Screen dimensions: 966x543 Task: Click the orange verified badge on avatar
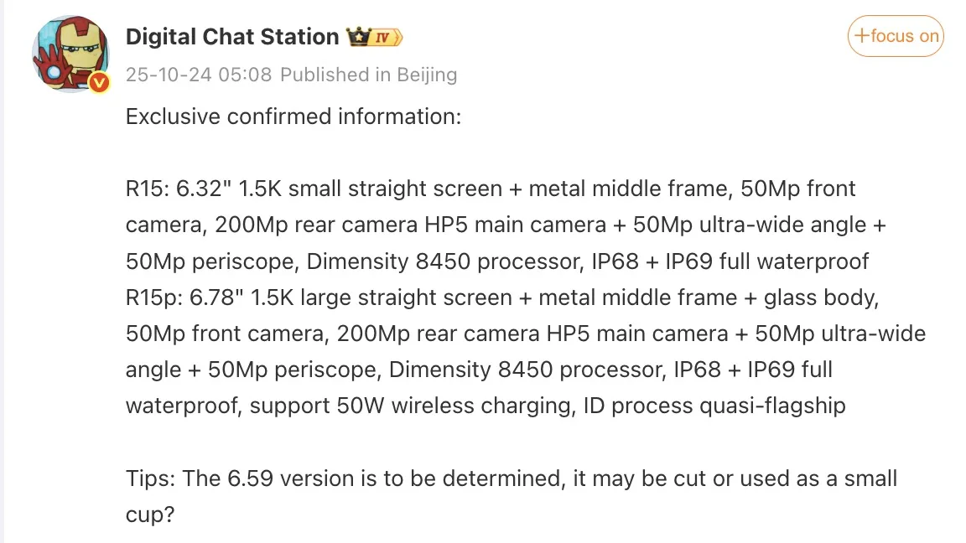[x=100, y=82]
